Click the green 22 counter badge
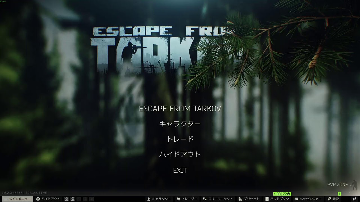The image size is (360, 202). click(x=287, y=194)
